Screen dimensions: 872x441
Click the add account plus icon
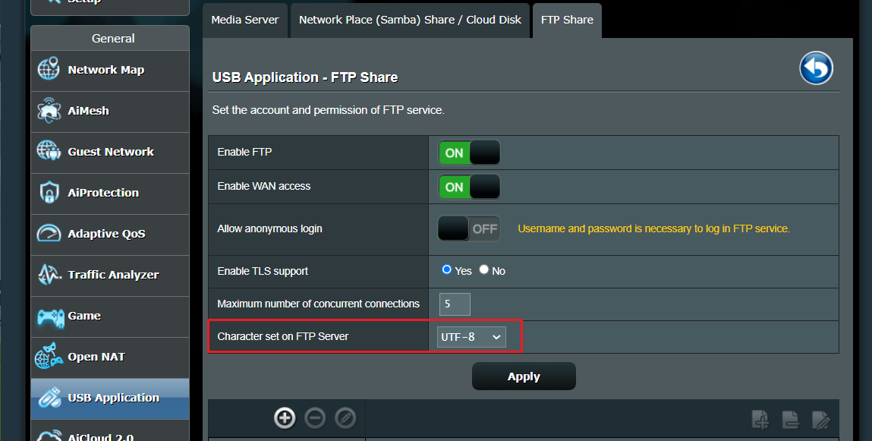(x=285, y=417)
